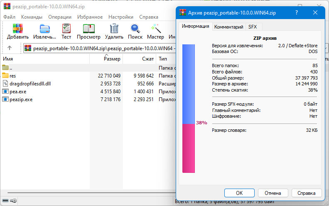The image size is (329, 206).
Task: Select the dragdropfilesdll.dll file name
Action: (30, 84)
